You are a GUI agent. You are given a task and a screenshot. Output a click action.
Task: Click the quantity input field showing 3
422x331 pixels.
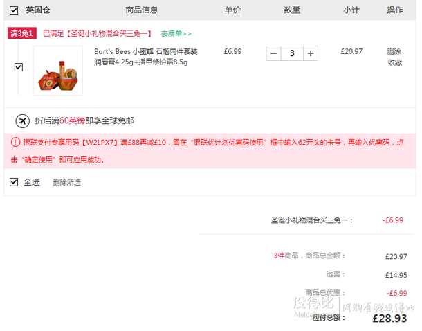tap(292, 53)
